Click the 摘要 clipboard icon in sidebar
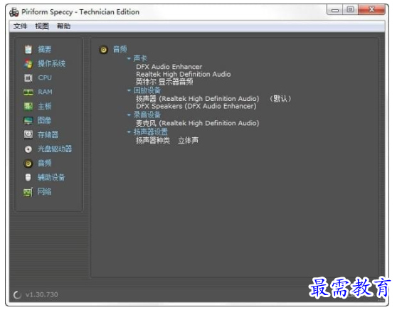 coord(28,49)
